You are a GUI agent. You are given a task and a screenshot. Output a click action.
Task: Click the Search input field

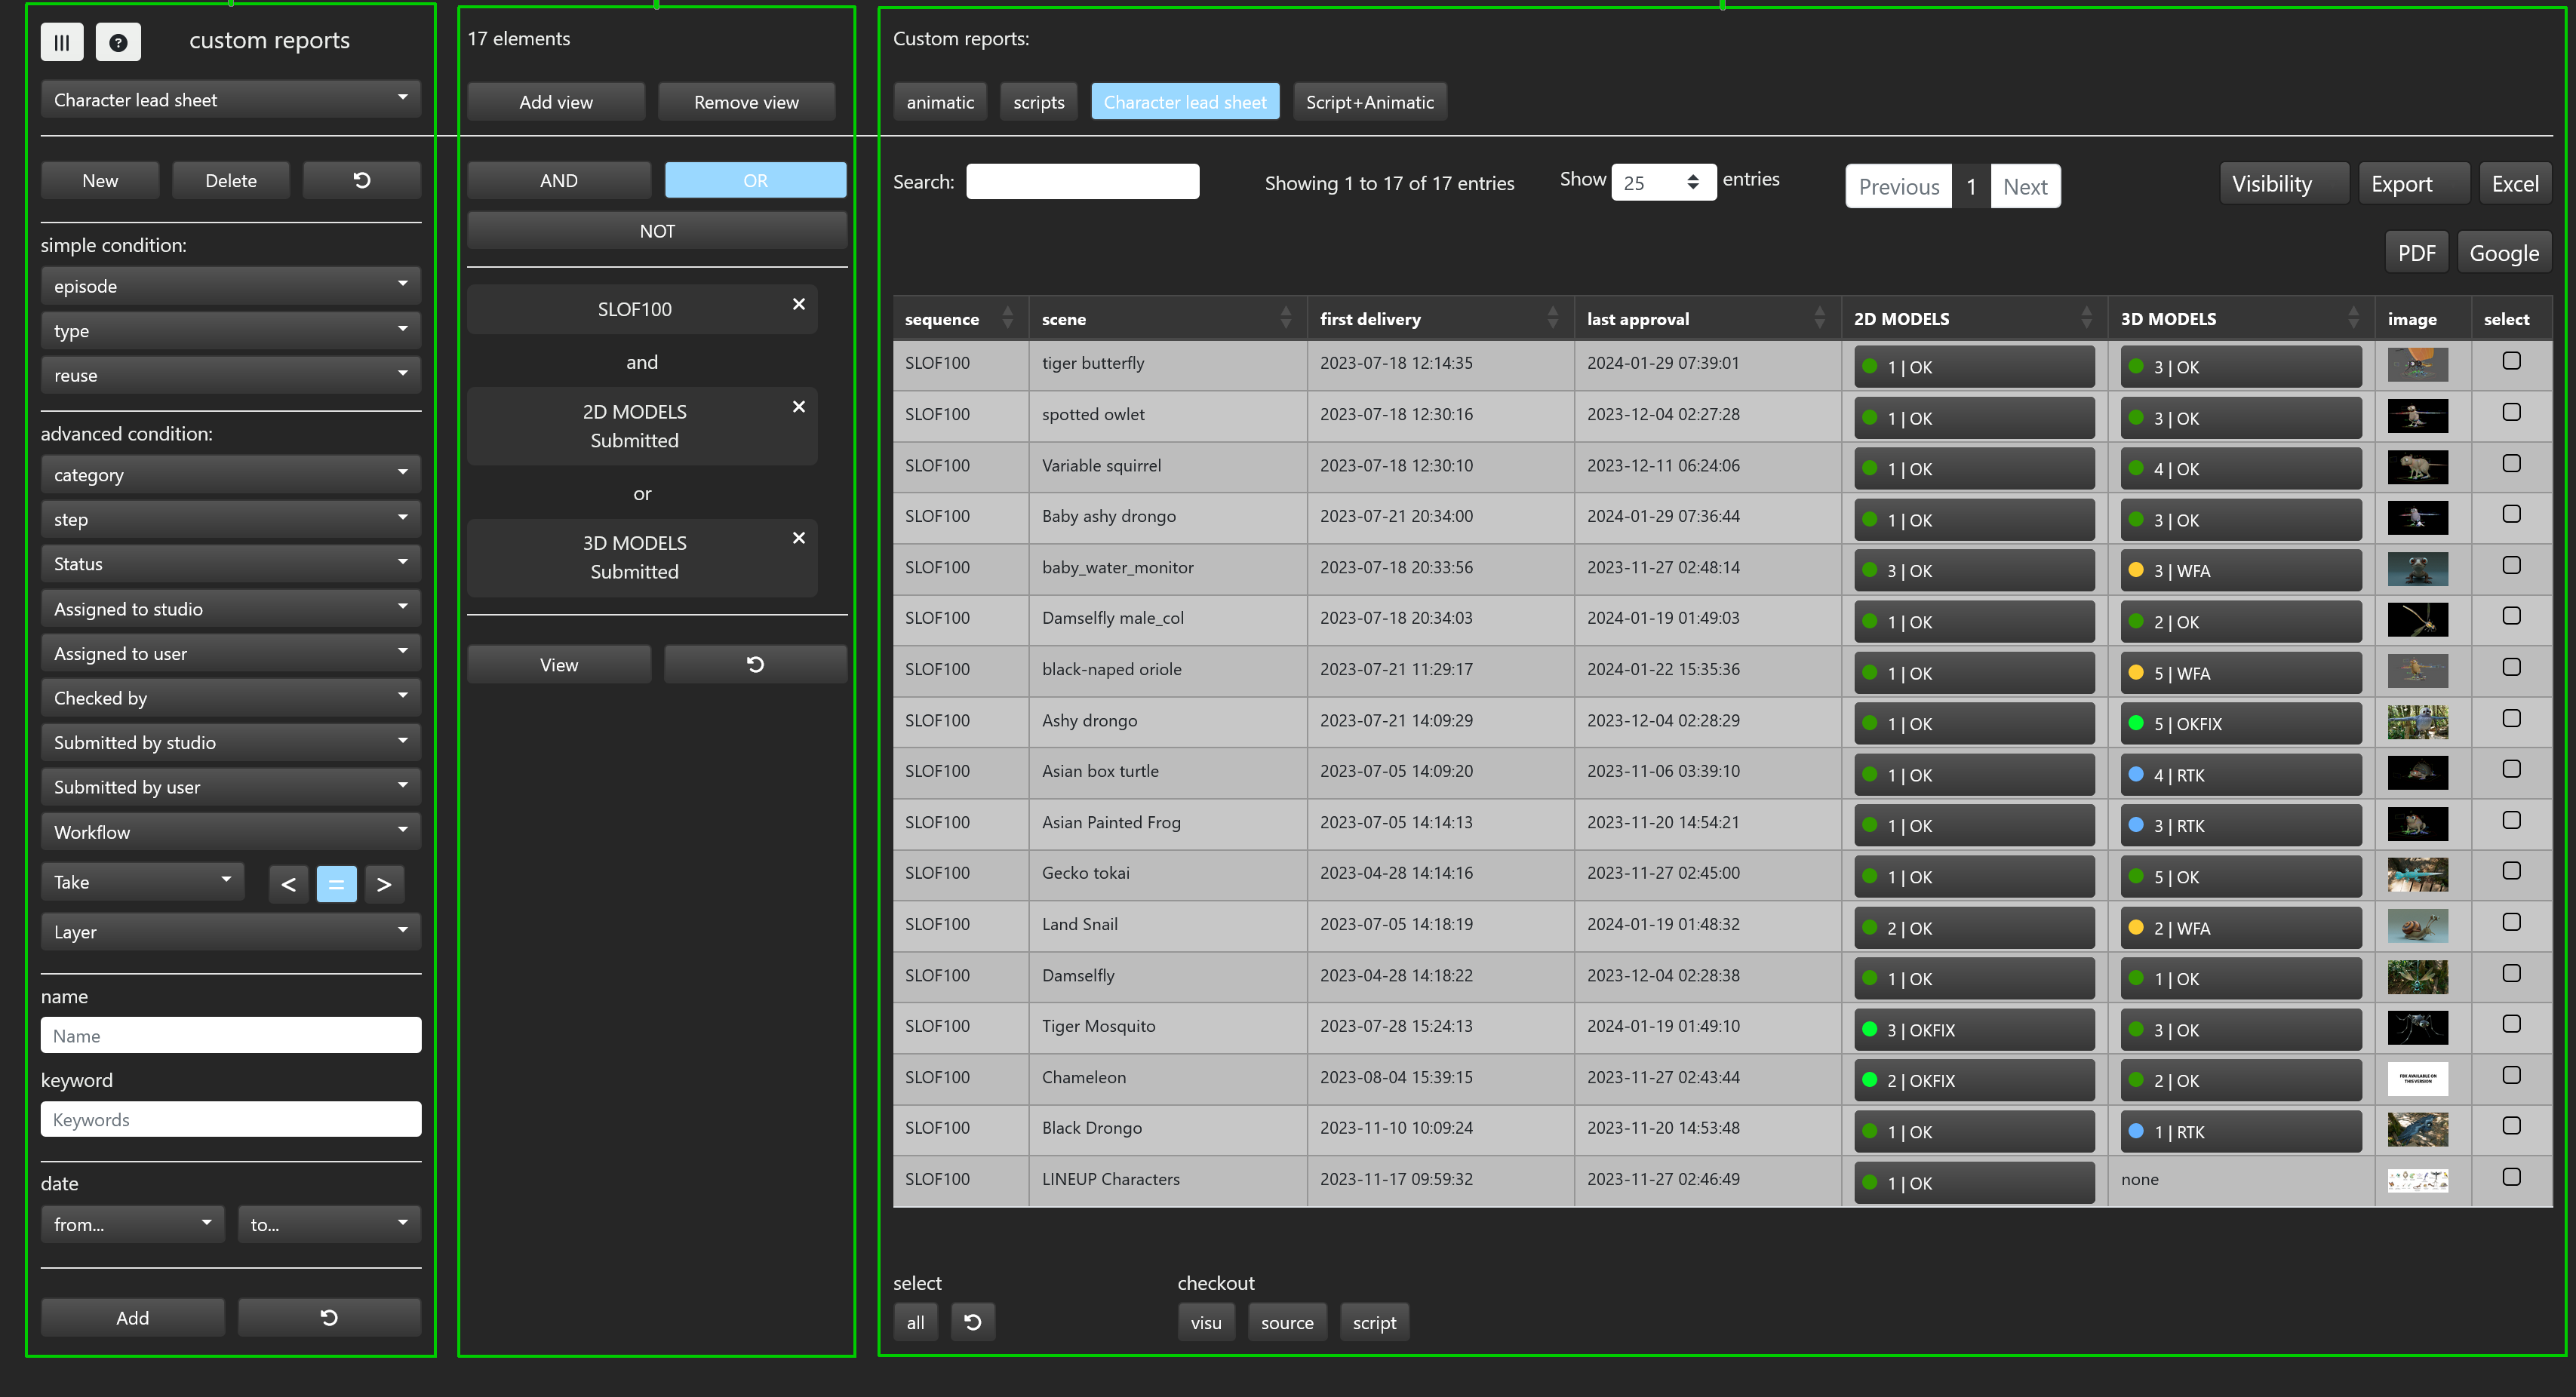pos(1082,182)
